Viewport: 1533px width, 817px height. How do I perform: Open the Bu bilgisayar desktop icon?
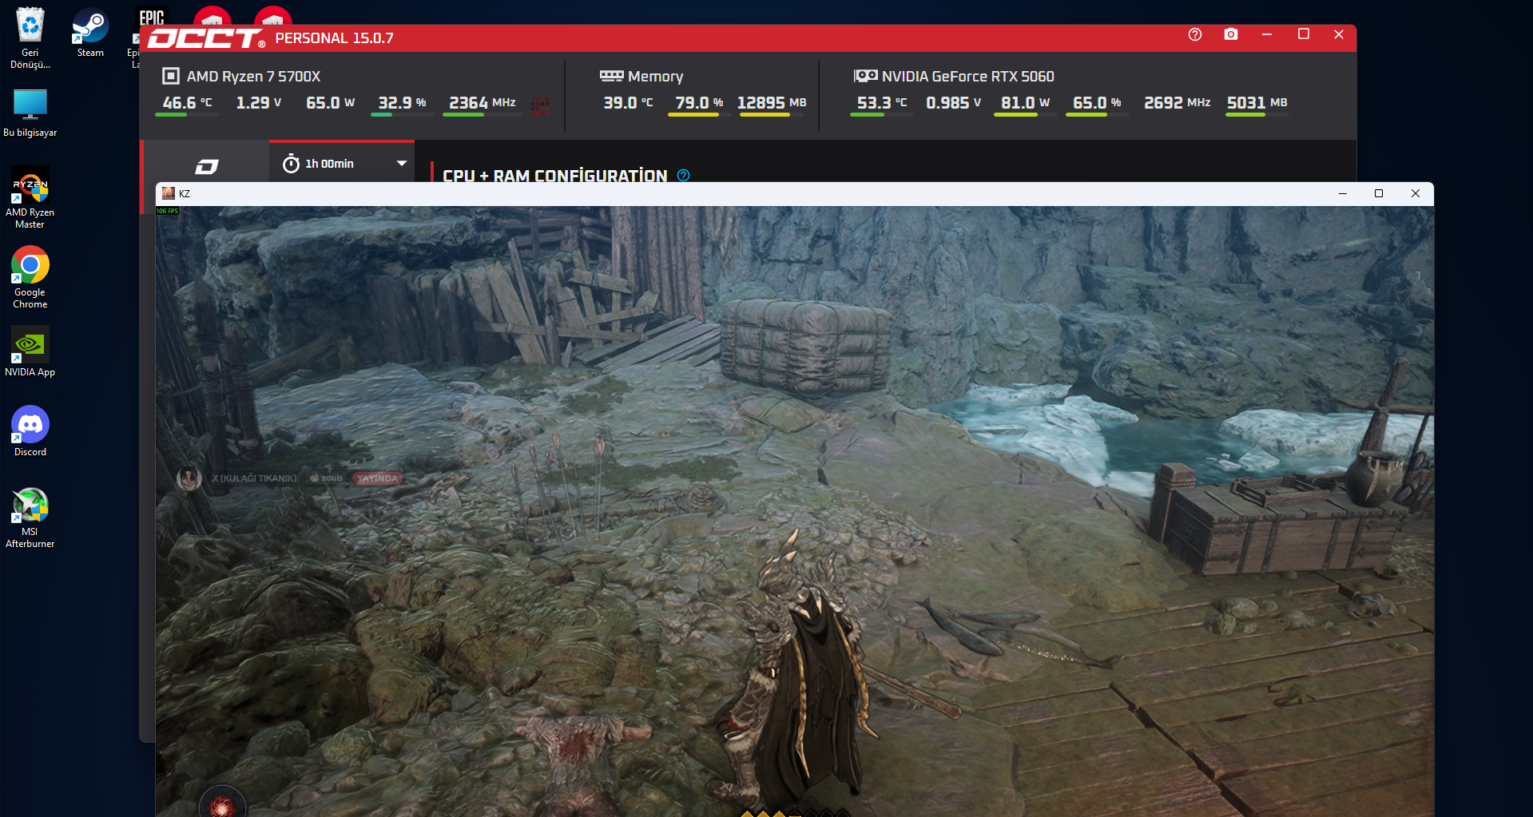(x=30, y=113)
